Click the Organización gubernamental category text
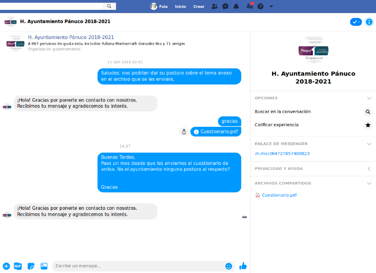376x273 pixels. click(54, 49)
